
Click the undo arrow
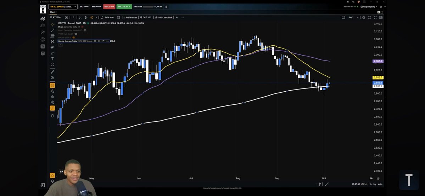[x=177, y=18]
